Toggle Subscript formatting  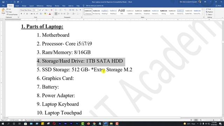point(34,14)
